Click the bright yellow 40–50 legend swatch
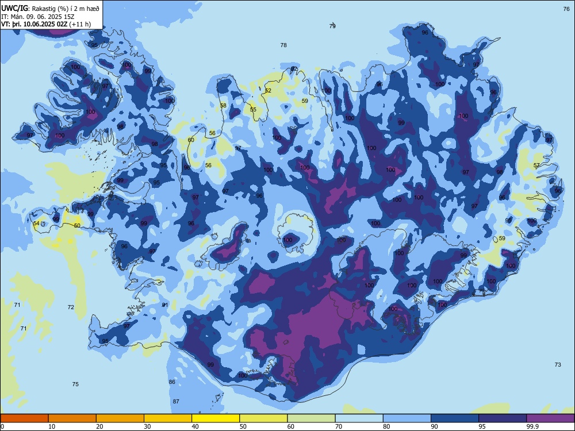575x431 pixels. point(216,418)
